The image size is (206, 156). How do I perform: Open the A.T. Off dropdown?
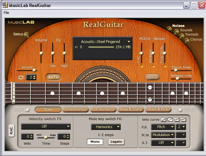point(163,143)
